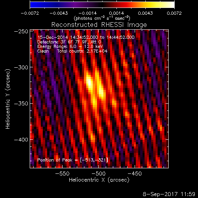Click the x-axis tick label -500
Screen dimensions: 198x198
(x=99, y=173)
